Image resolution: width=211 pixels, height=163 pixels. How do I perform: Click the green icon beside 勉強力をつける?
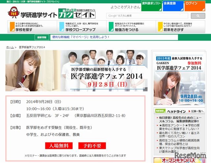(x=111, y=27)
